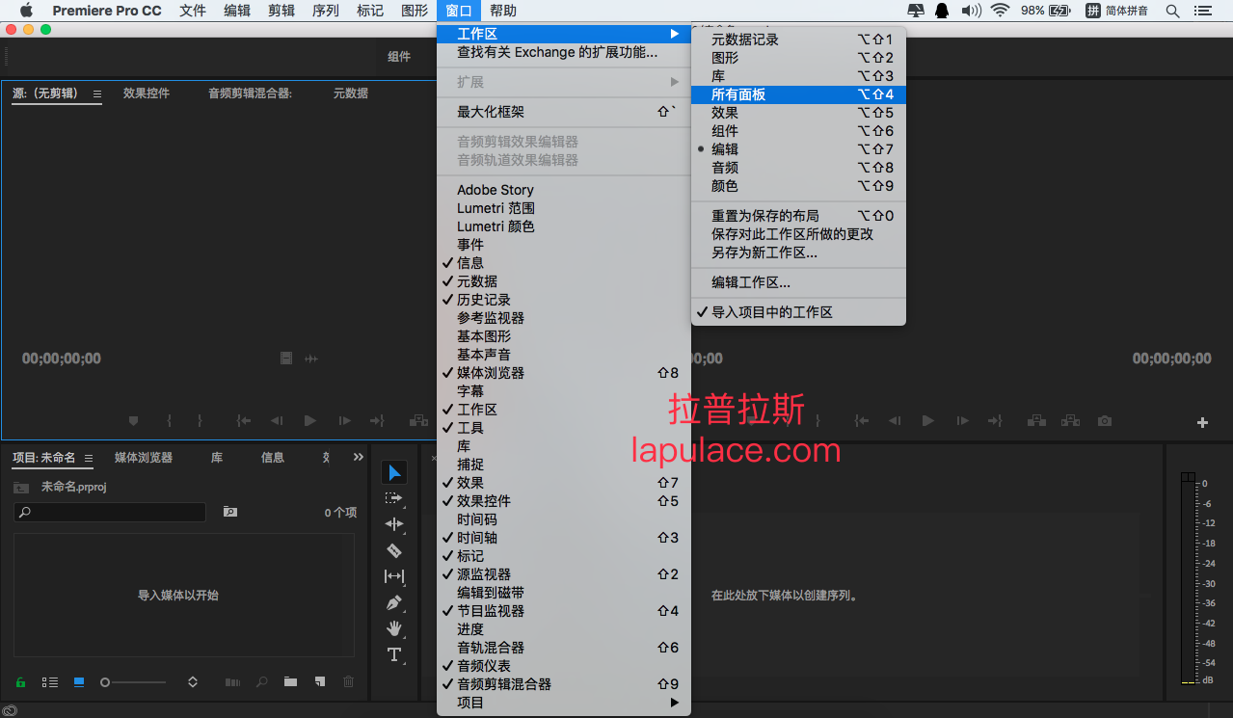This screenshot has width=1233, height=718.
Task: Open Lumetri 范围 panel from menu
Action: pyautogui.click(x=564, y=208)
